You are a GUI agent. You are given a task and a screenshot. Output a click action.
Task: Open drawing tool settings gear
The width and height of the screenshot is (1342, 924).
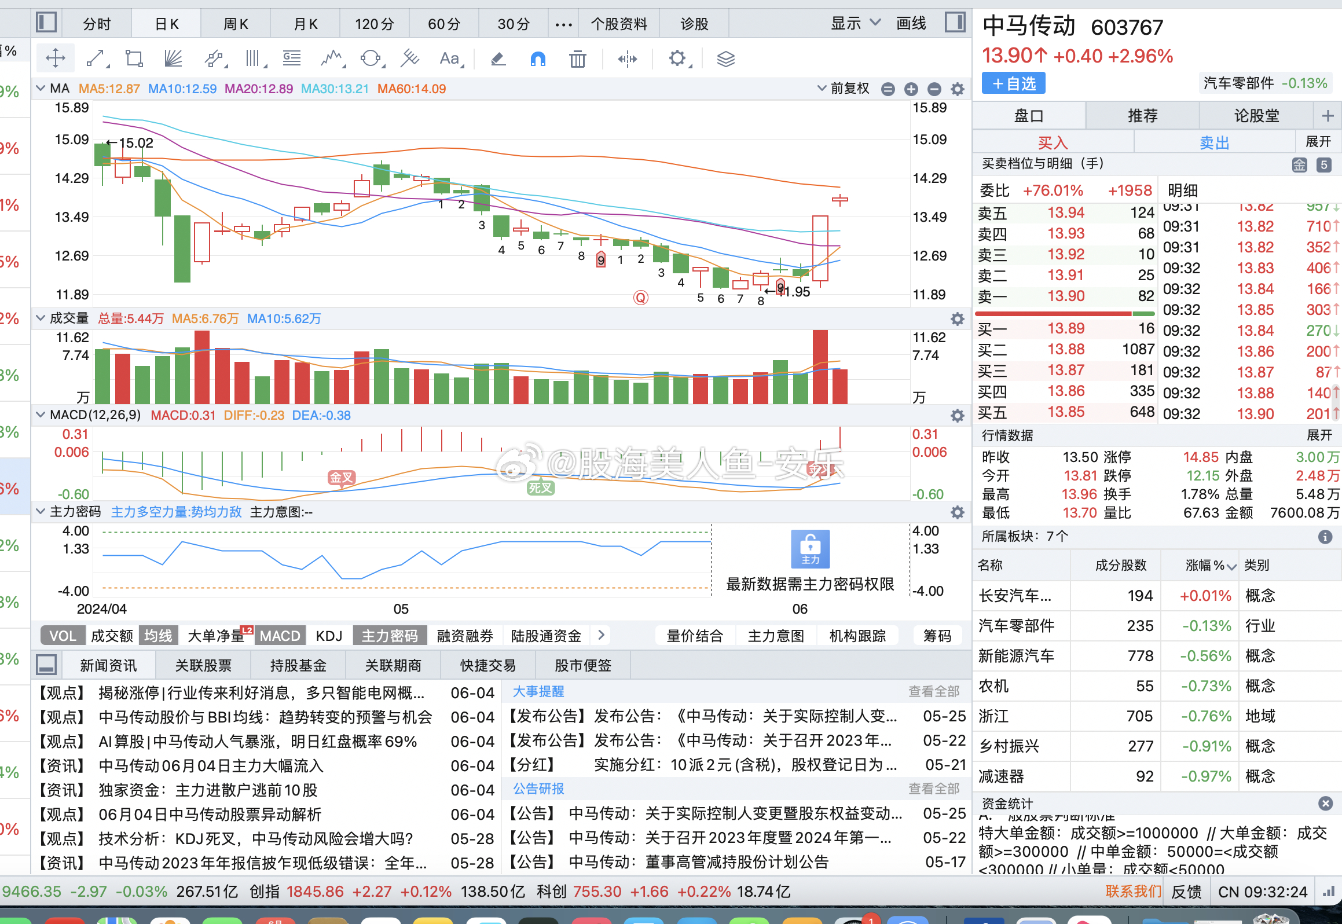(679, 58)
